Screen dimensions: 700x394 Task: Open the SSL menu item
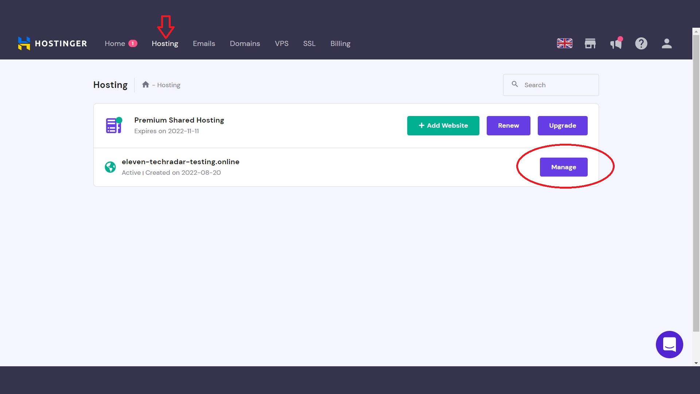coord(309,43)
